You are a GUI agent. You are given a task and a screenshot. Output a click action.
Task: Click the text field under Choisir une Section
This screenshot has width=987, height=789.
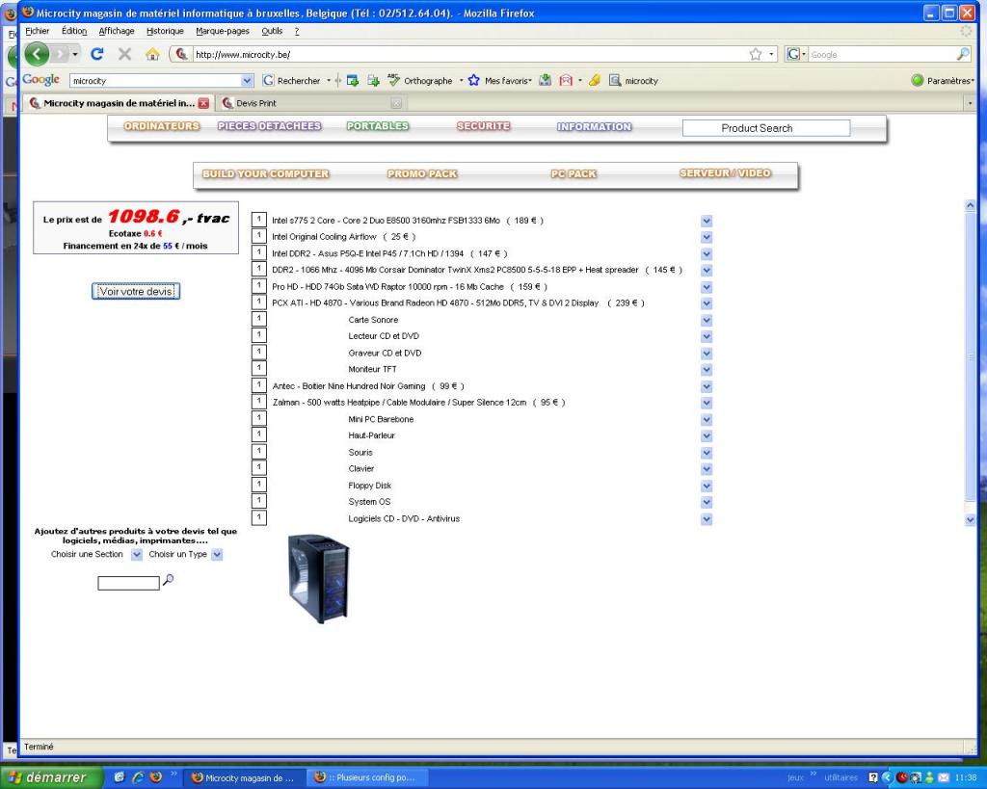(x=128, y=583)
